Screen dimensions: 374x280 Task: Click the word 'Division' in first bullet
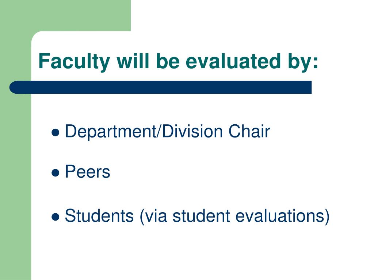pos(192,131)
